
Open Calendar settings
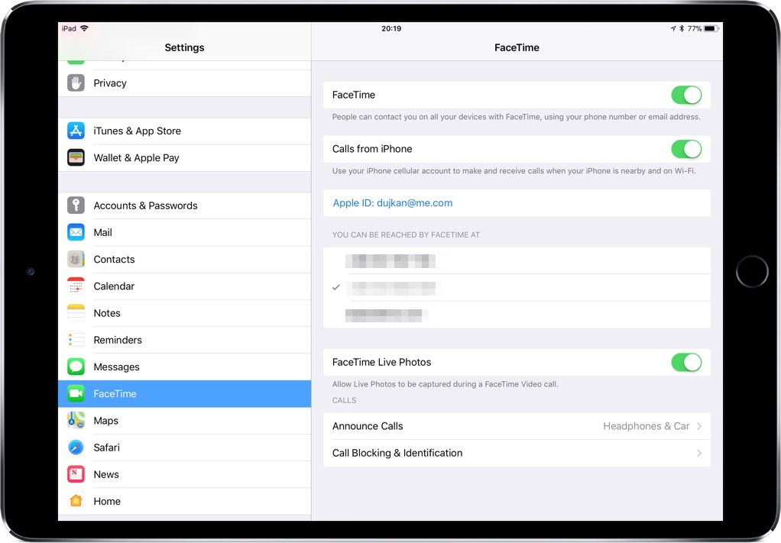(184, 286)
